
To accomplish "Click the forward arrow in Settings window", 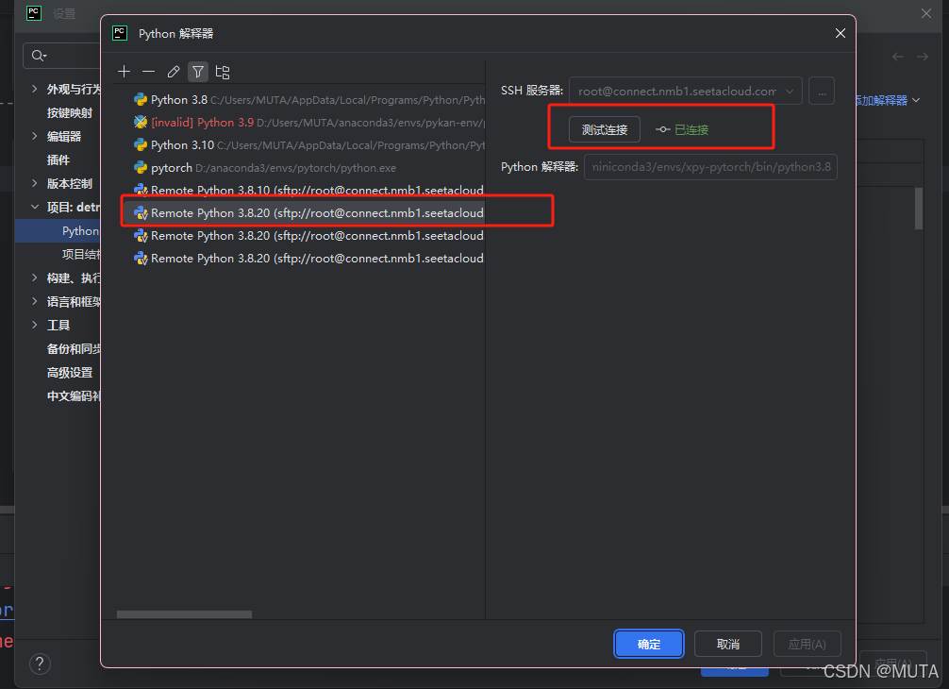I will [x=923, y=57].
